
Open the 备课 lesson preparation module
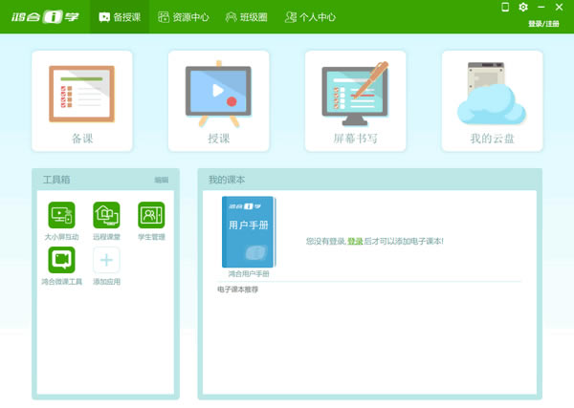(x=82, y=100)
